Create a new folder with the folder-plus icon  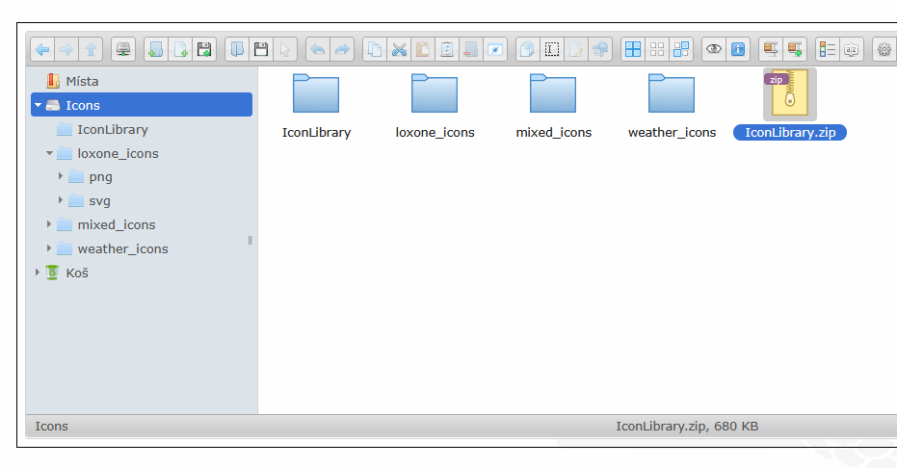coord(156,50)
